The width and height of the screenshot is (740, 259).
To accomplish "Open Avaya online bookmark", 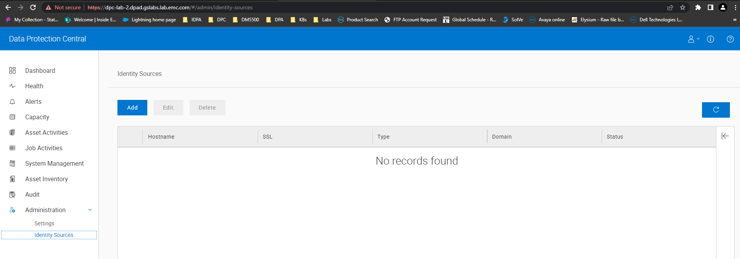I will [547, 20].
